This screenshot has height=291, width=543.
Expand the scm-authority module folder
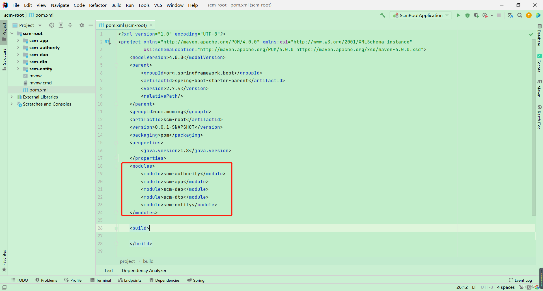18,47
